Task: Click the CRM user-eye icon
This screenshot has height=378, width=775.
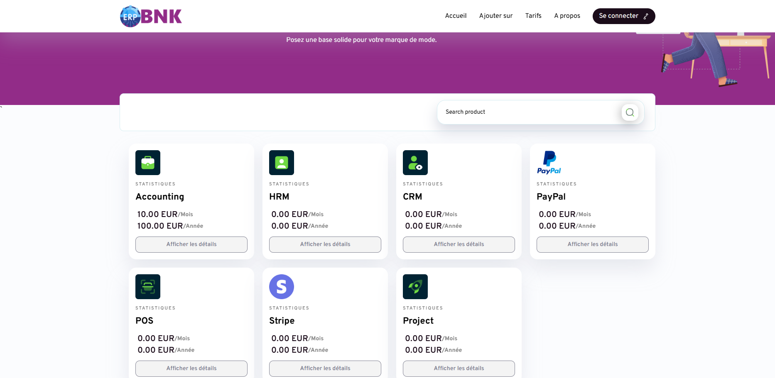Action: click(415, 163)
